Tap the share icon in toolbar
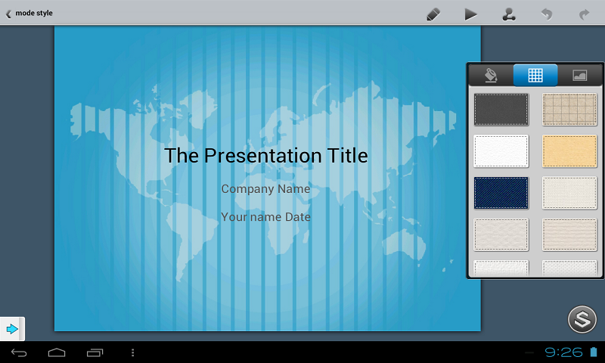The image size is (605, 363). (x=509, y=14)
